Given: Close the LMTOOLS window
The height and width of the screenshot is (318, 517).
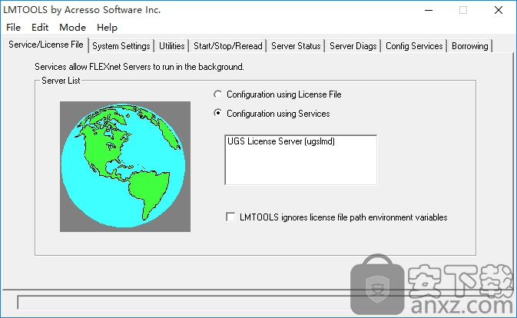Looking at the screenshot, I should click(x=499, y=10).
